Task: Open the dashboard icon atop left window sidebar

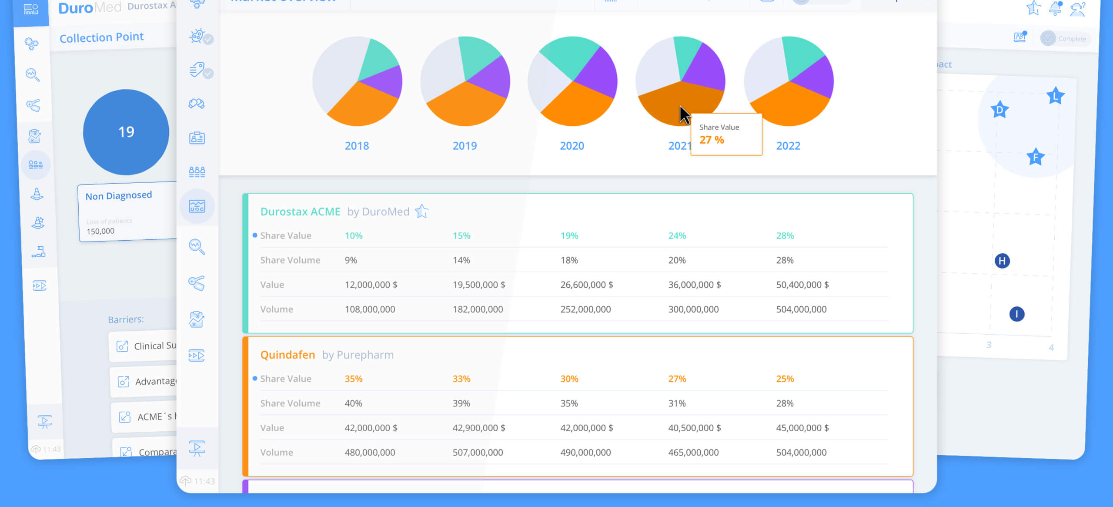Action: 31,9
